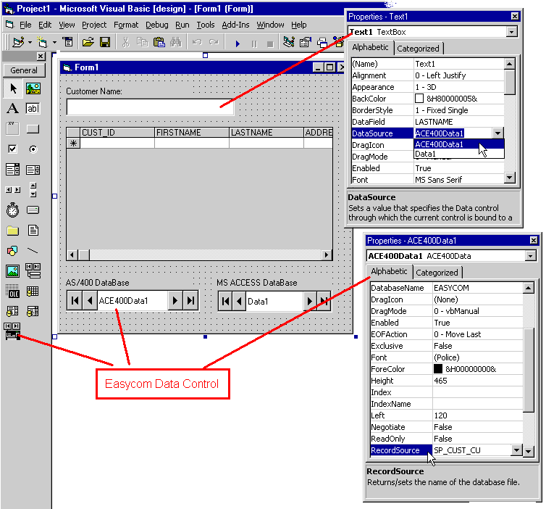Select the Timer control tool
The image size is (546, 509).
[x=12, y=210]
